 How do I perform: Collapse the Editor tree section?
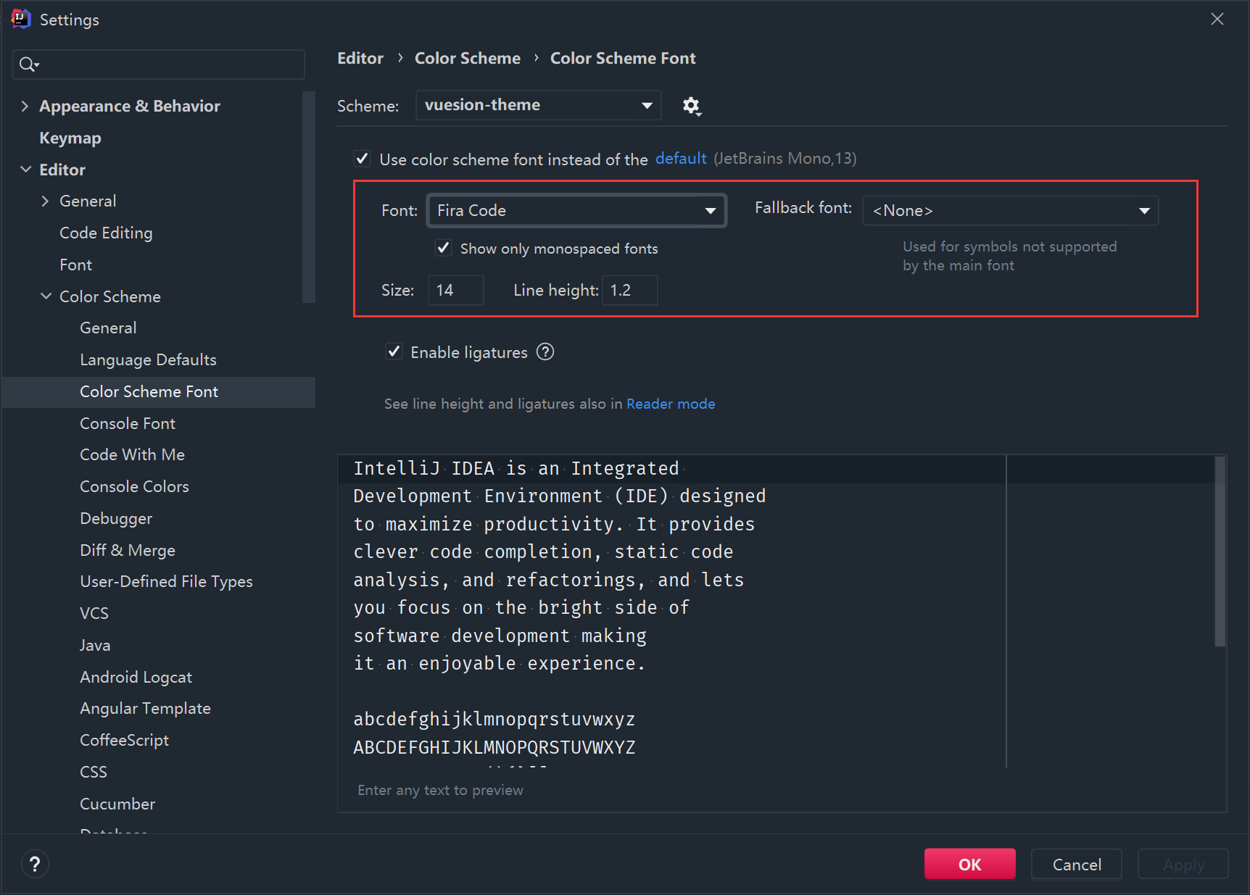click(25, 169)
